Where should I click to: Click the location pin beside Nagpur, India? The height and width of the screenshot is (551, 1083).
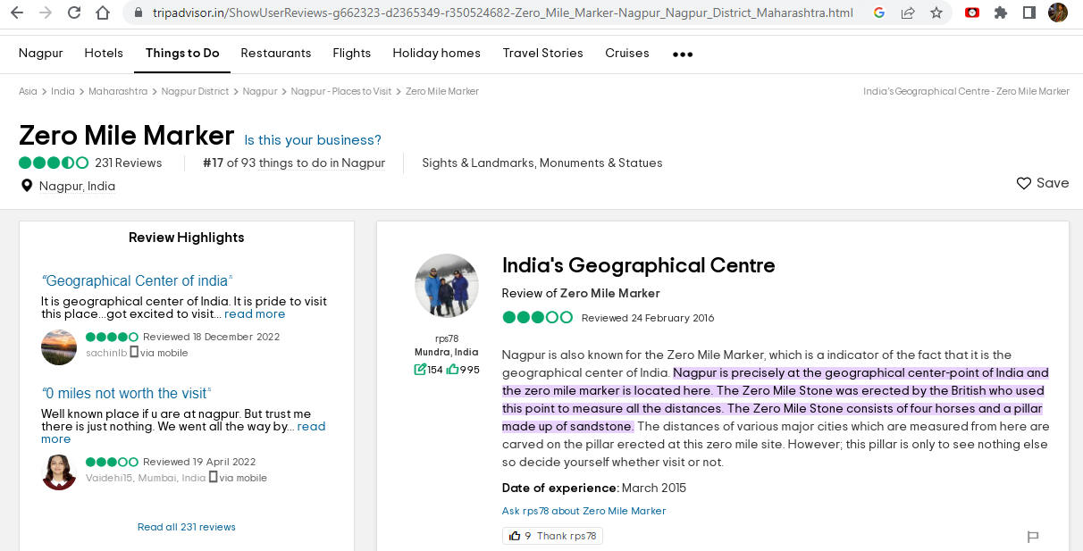[27, 186]
